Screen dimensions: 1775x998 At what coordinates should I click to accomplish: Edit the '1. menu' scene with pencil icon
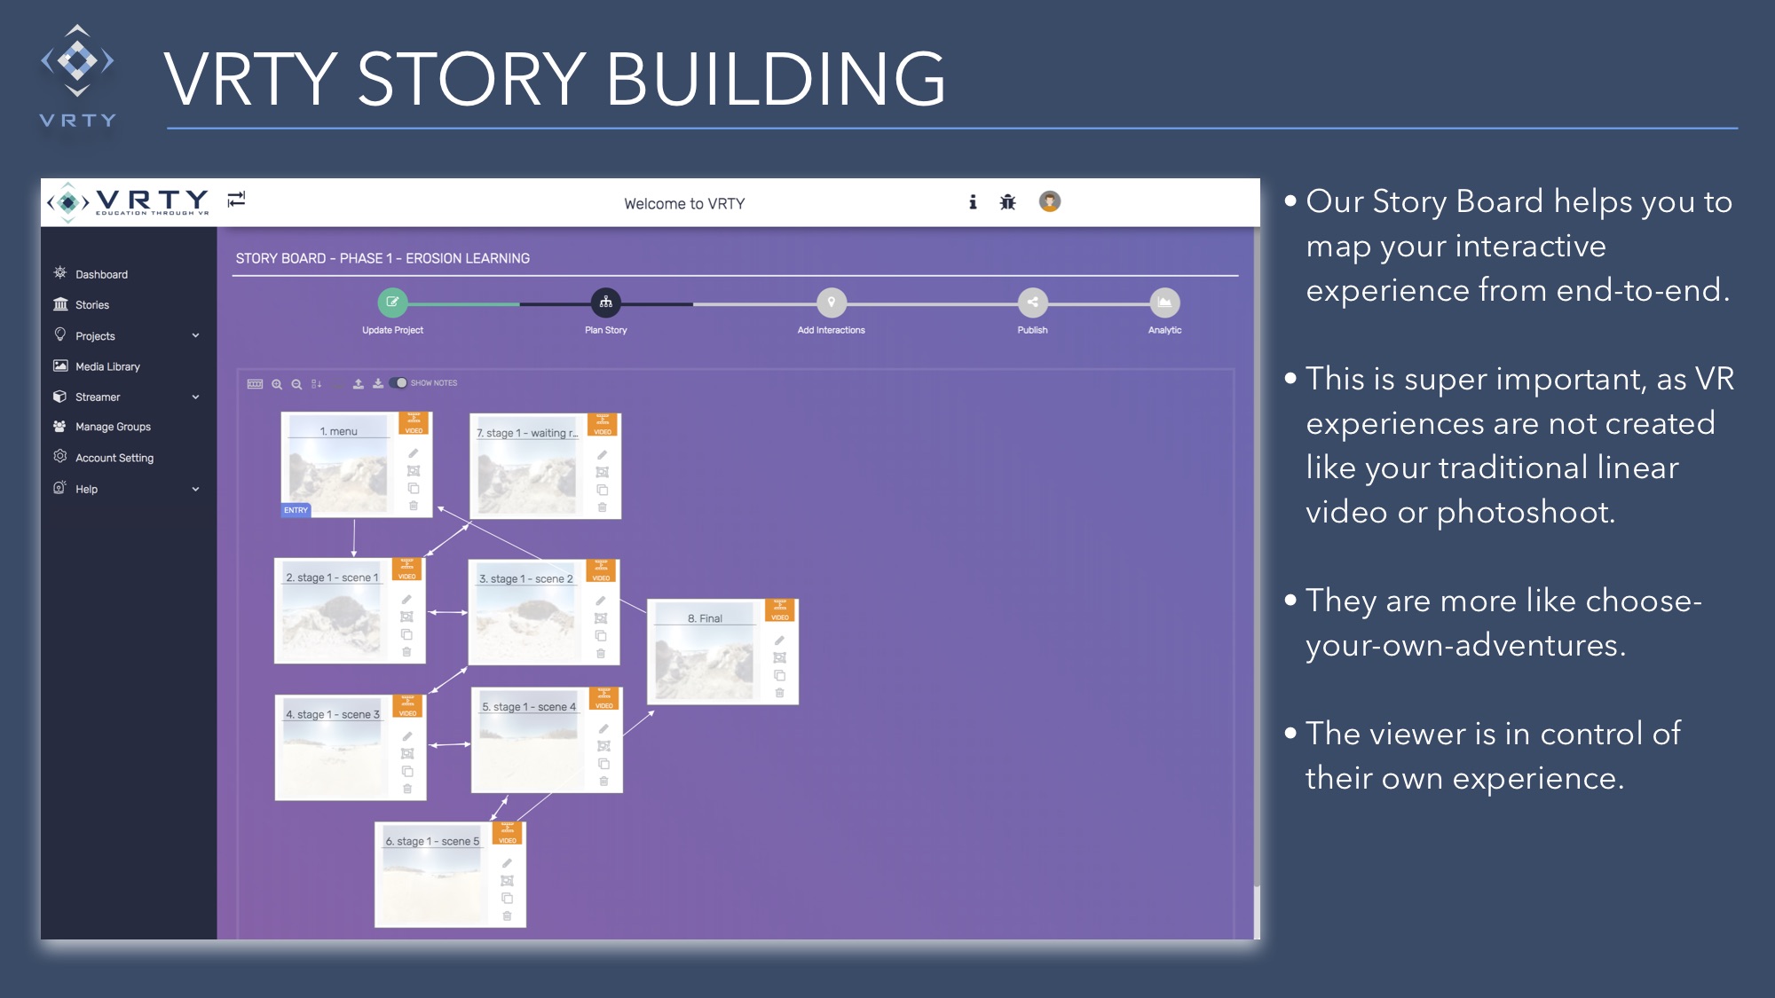[413, 453]
